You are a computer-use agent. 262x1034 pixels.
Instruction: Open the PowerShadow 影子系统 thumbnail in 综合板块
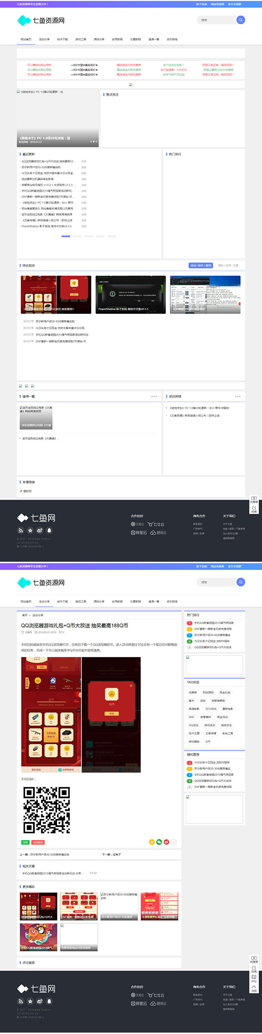[x=131, y=294]
